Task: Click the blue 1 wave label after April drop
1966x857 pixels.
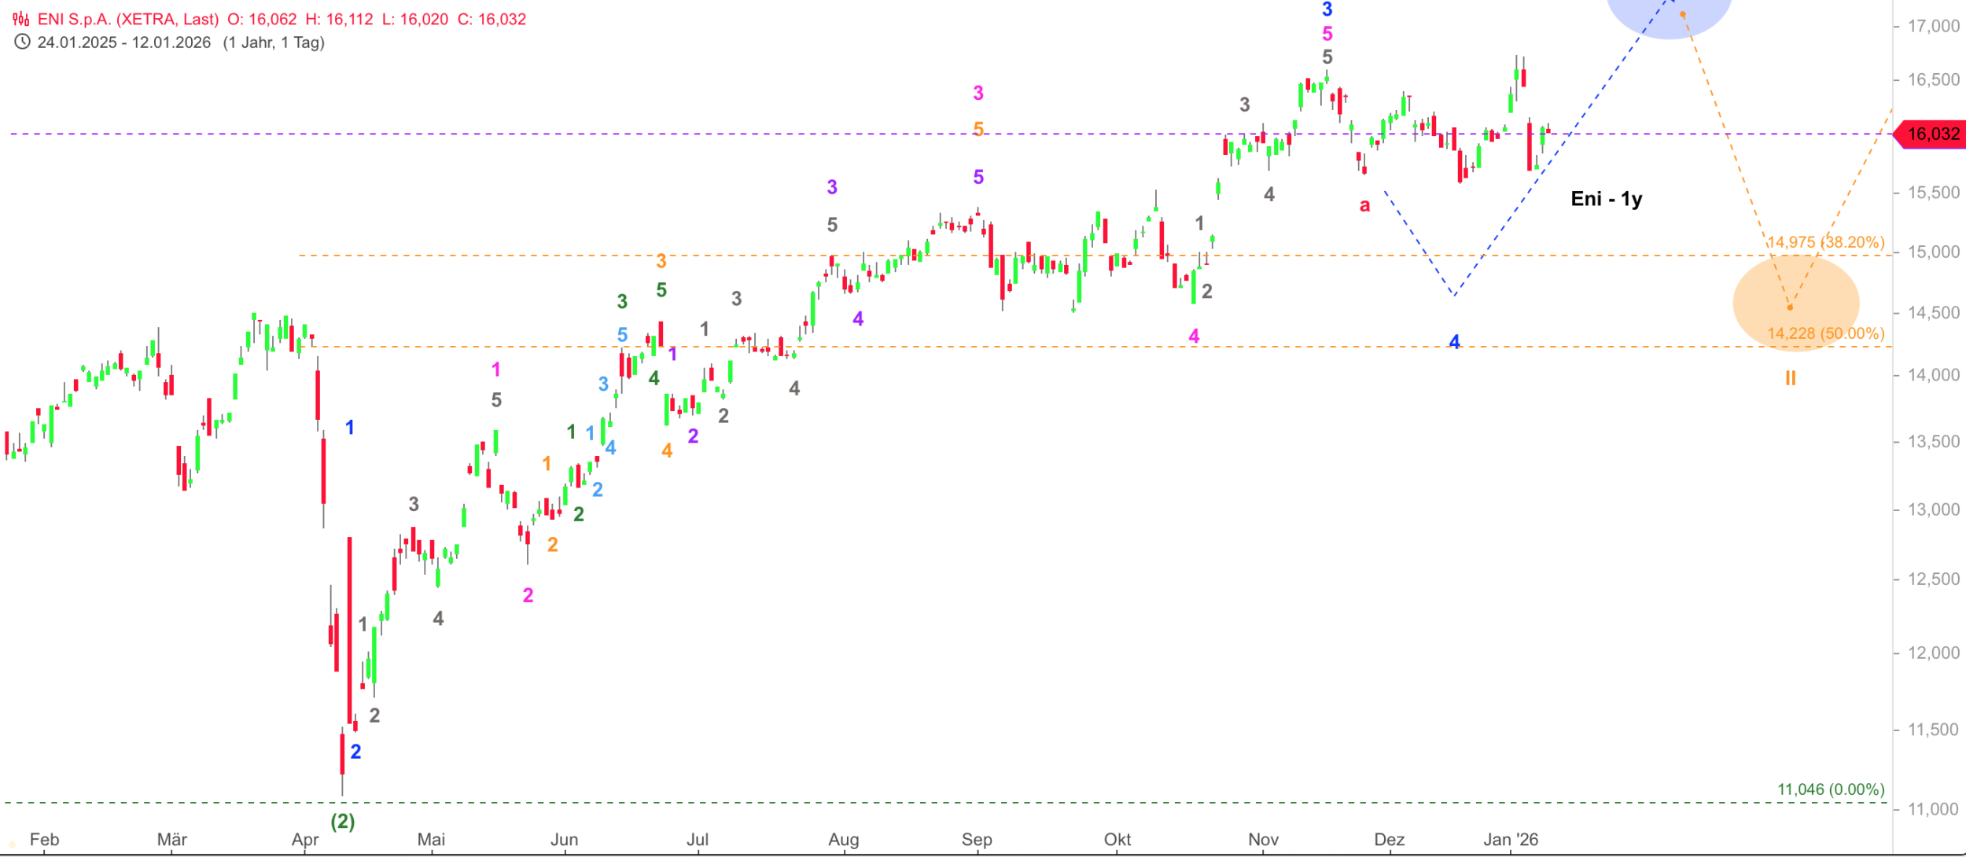Action: coord(350,428)
